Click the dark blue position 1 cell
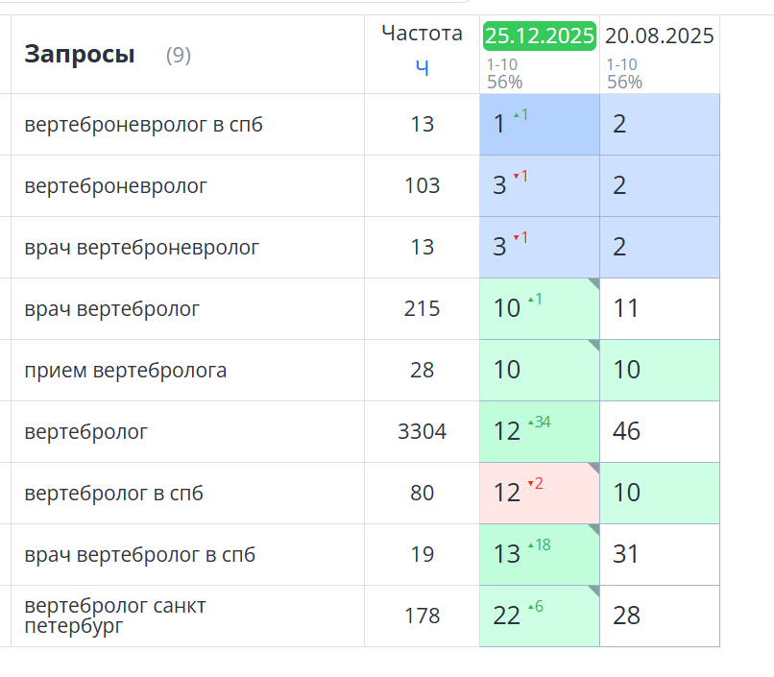The width and height of the screenshot is (774, 677). [x=540, y=125]
